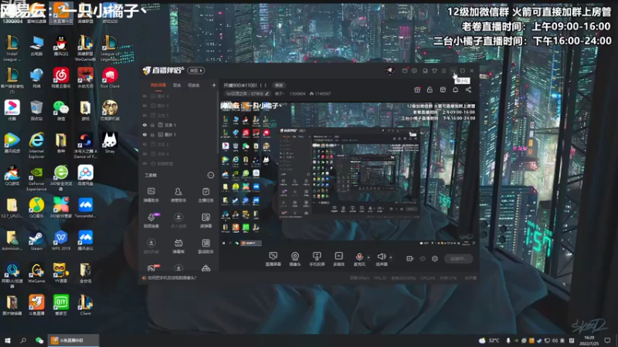
Task: Add 摄像头 camera source
Action: (x=295, y=259)
